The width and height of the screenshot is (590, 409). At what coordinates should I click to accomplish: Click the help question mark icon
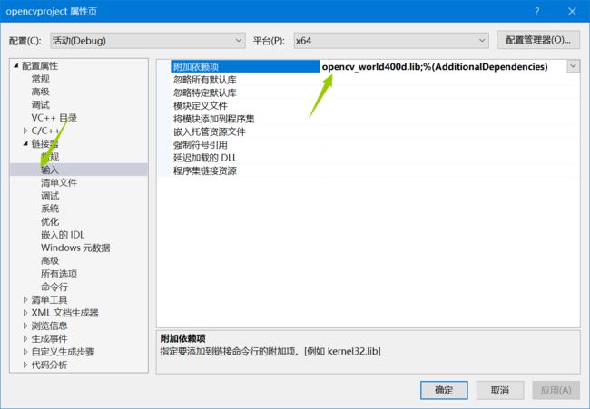537,11
